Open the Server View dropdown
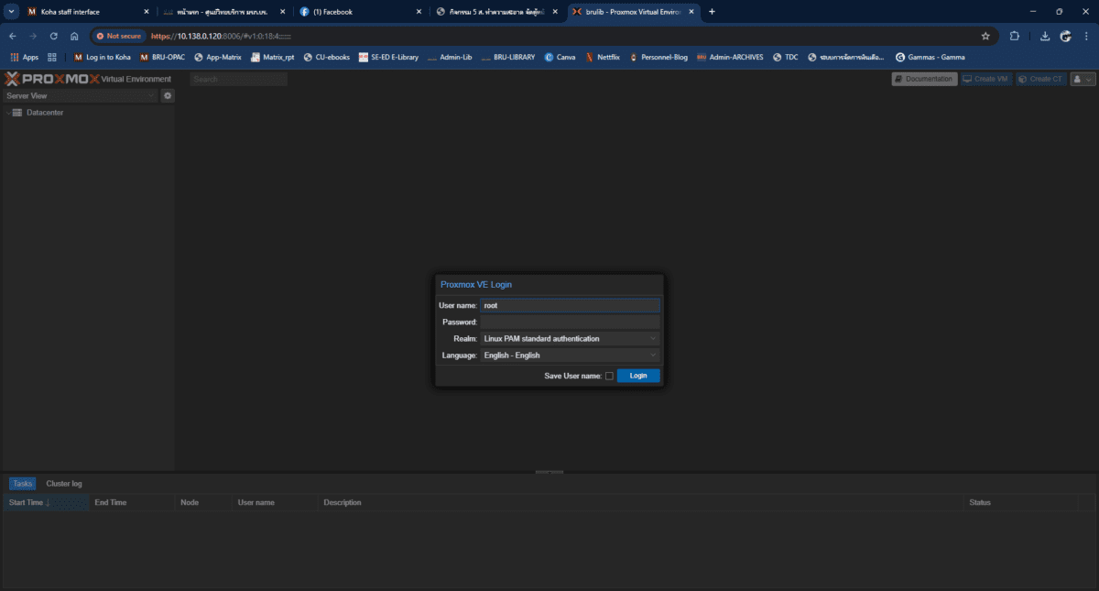 (81, 95)
